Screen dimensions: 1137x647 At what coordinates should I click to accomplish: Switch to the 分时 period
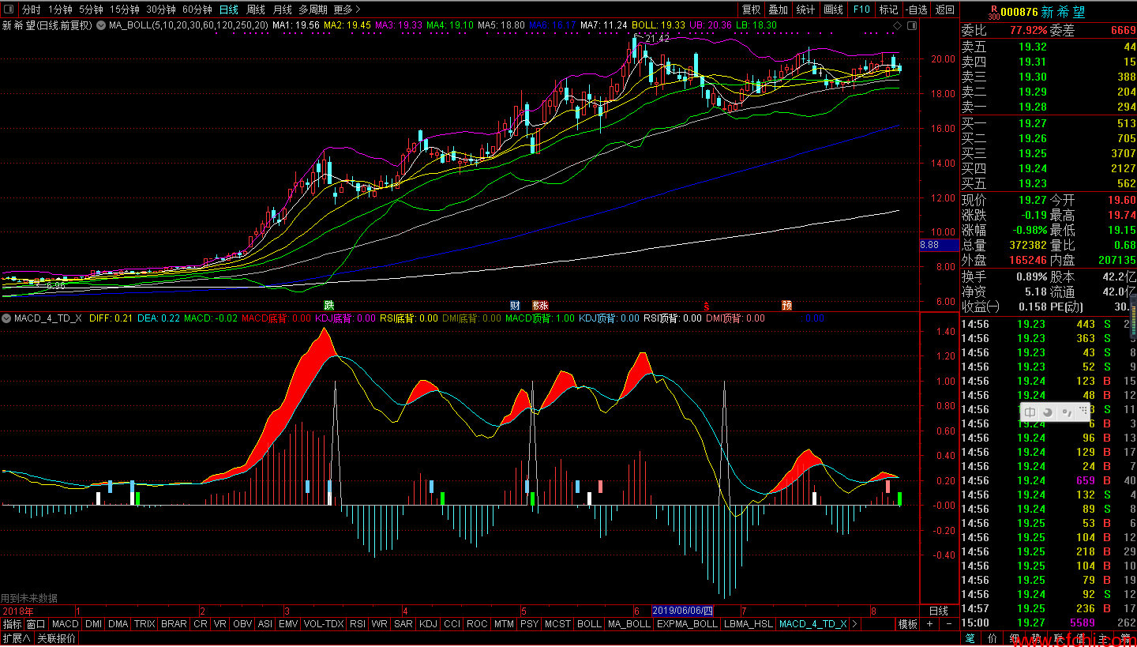32,9
